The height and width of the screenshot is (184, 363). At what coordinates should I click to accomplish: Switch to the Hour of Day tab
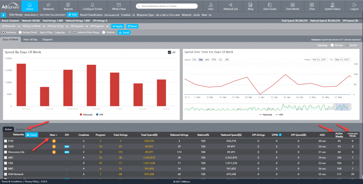[x=30, y=39]
